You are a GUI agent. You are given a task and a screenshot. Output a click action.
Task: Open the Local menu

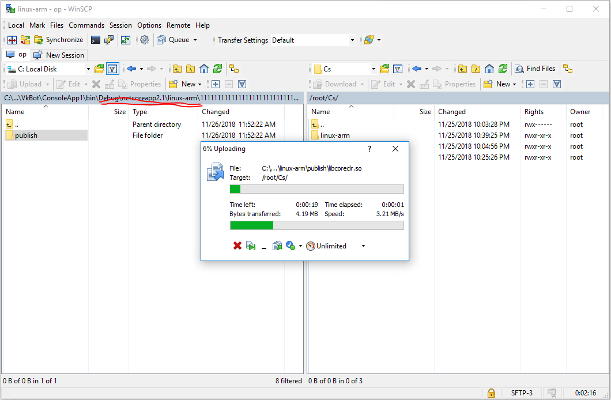click(16, 25)
